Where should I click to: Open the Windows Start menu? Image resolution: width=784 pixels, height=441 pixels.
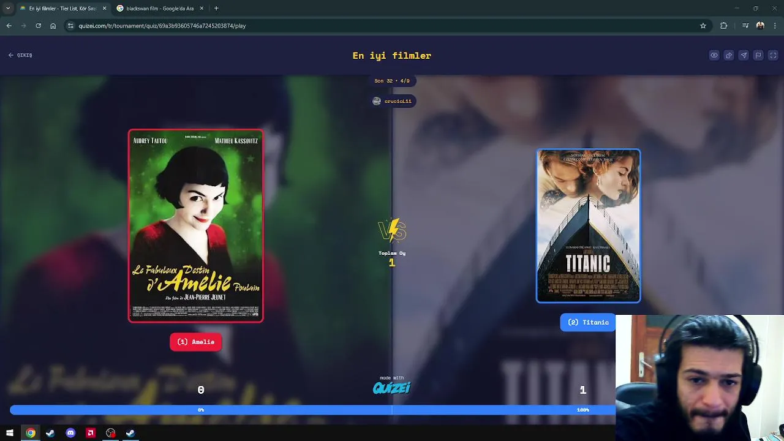point(10,433)
